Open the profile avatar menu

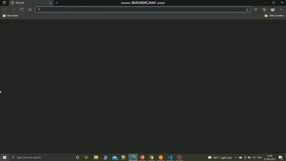tap(273, 9)
